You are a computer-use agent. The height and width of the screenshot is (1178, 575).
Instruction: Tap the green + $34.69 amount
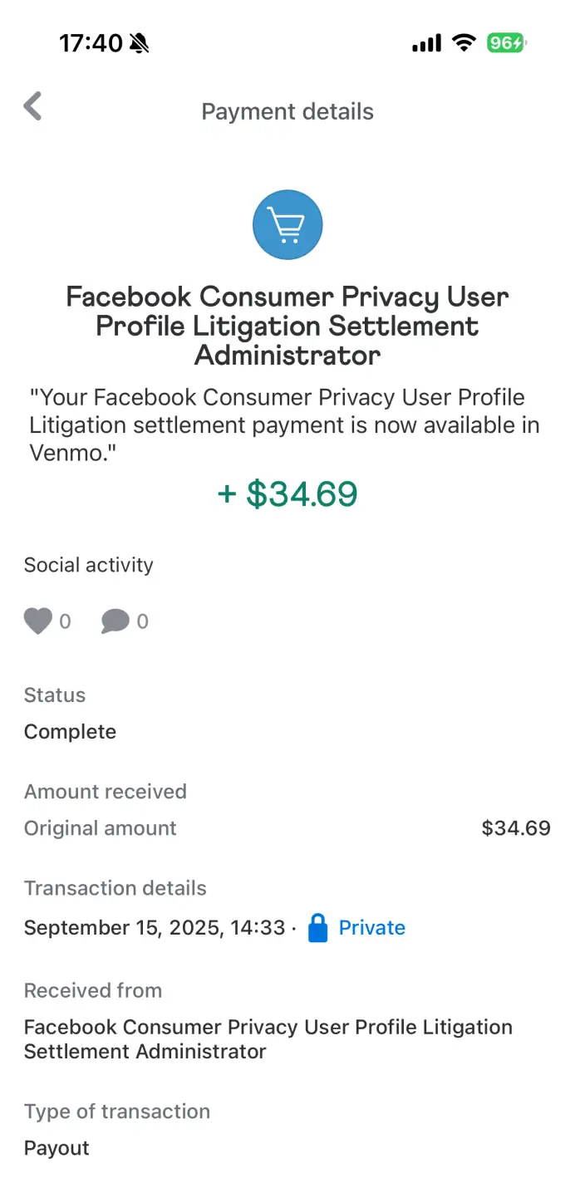(x=287, y=493)
